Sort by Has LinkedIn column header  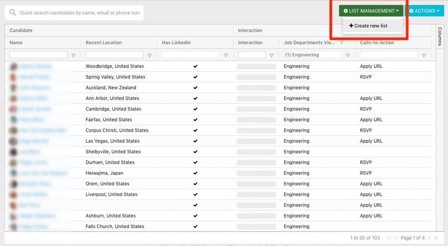pyautogui.click(x=176, y=42)
